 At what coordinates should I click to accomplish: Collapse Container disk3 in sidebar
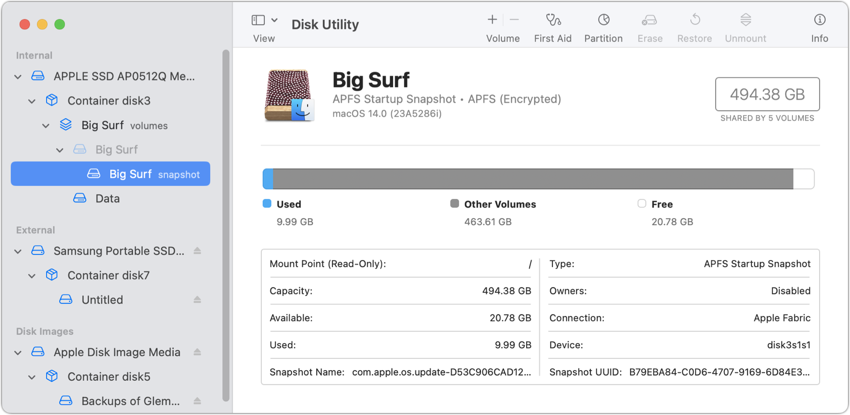(x=32, y=101)
